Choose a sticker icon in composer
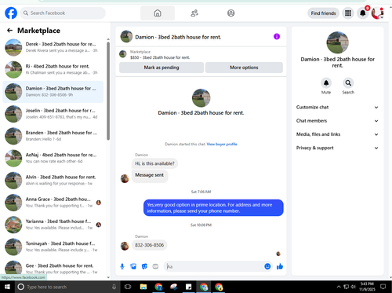Viewport: 392px width, 293px height. pos(144,266)
